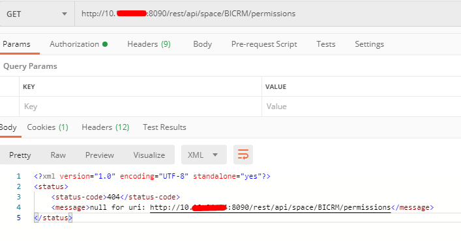Open the XML format dropdown
Viewport: 461px width, 241px height.
tap(204, 155)
